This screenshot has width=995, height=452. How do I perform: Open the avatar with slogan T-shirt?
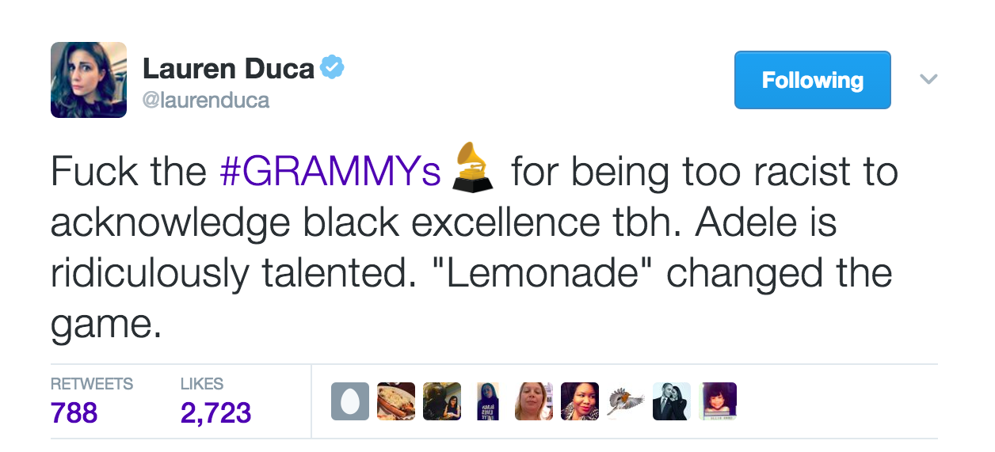tap(488, 401)
